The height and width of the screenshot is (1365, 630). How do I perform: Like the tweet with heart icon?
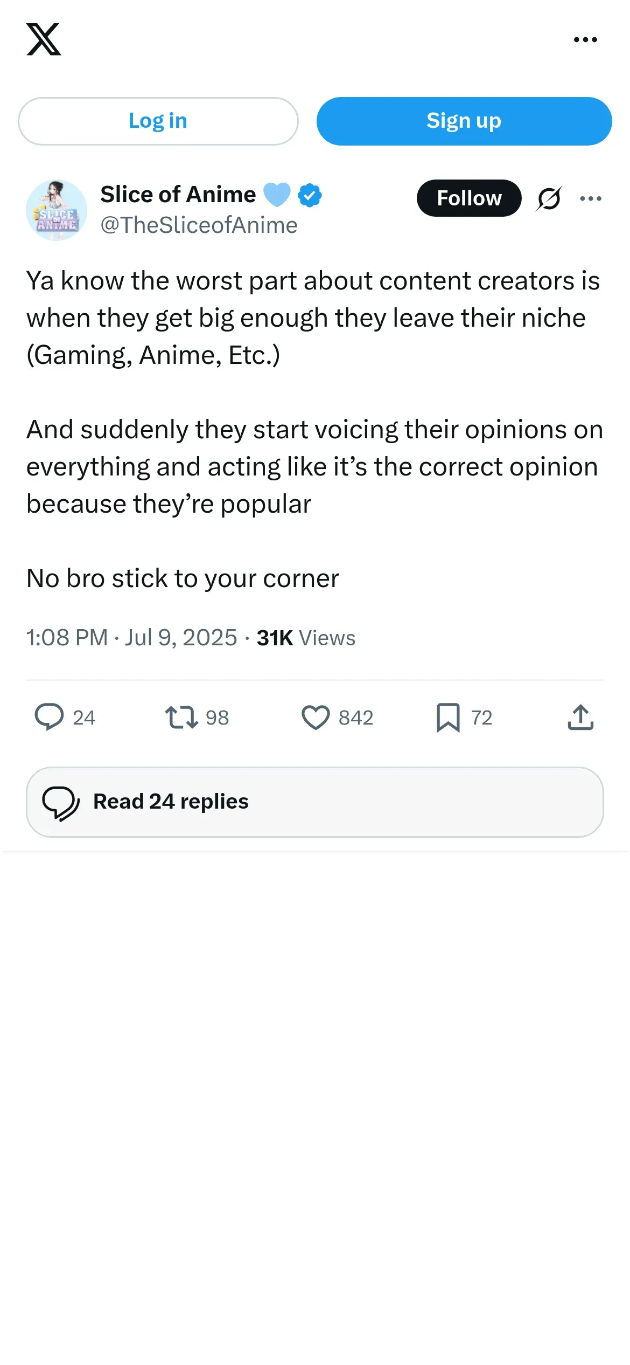click(x=316, y=718)
